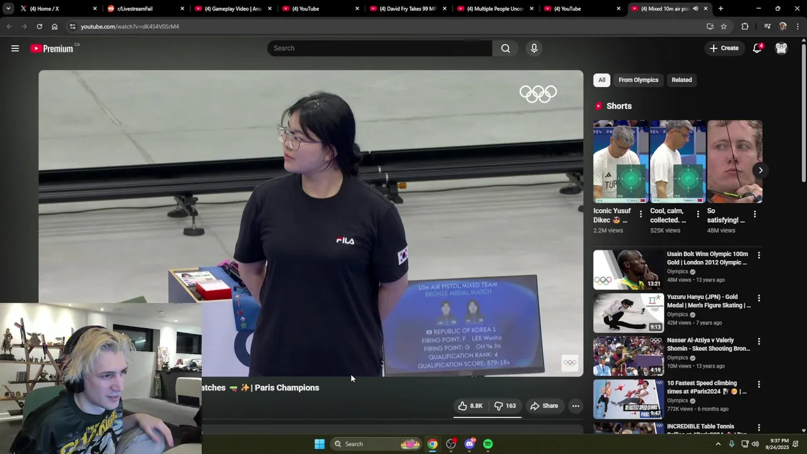
Task: Open options for 10 Fastest Speed climbing video
Action: [758, 385]
